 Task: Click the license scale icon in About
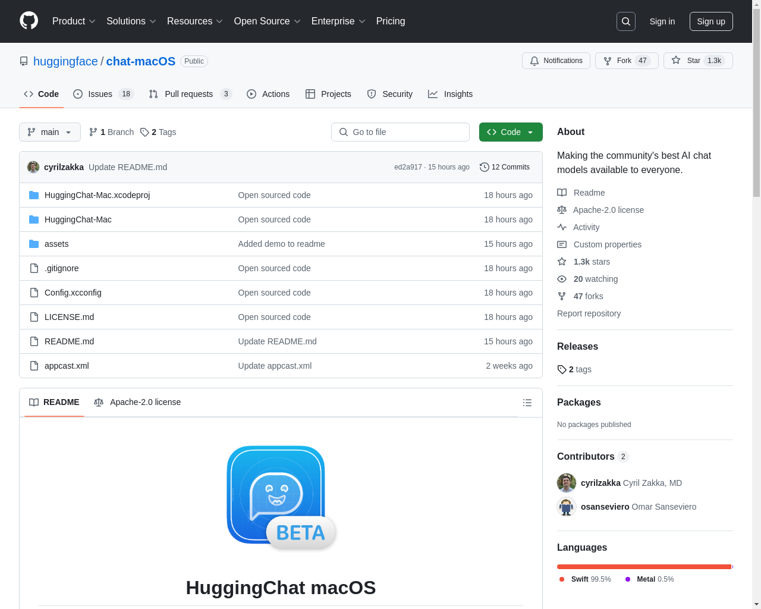562,210
